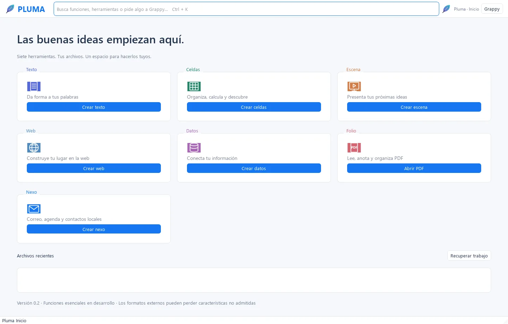
Task: Click 'Construye tu lugar en la web' text
Action: [58, 158]
